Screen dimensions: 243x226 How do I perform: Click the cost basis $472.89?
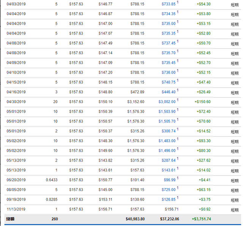click(137, 92)
